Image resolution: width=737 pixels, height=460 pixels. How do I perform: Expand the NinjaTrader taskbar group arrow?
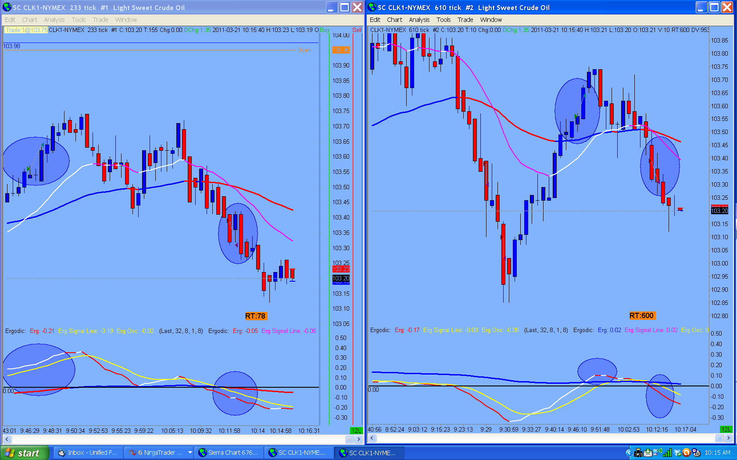[x=190, y=453]
